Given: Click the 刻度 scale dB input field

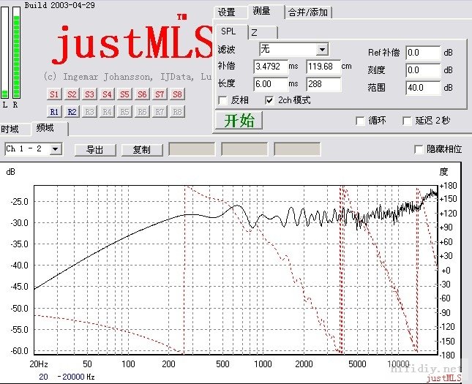Looking at the screenshot, I should pyautogui.click(x=423, y=70).
